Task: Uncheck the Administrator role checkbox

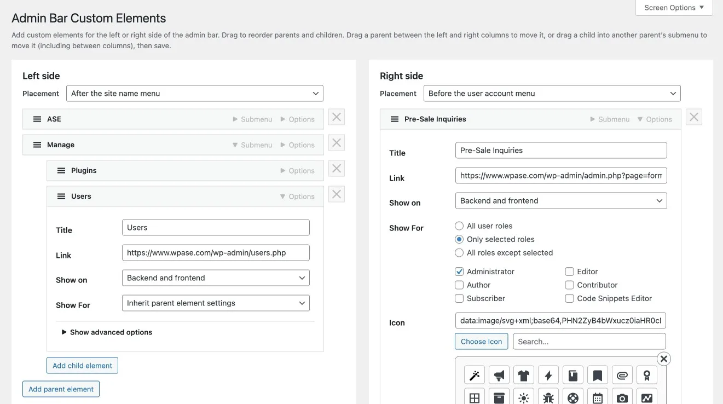Action: click(459, 272)
